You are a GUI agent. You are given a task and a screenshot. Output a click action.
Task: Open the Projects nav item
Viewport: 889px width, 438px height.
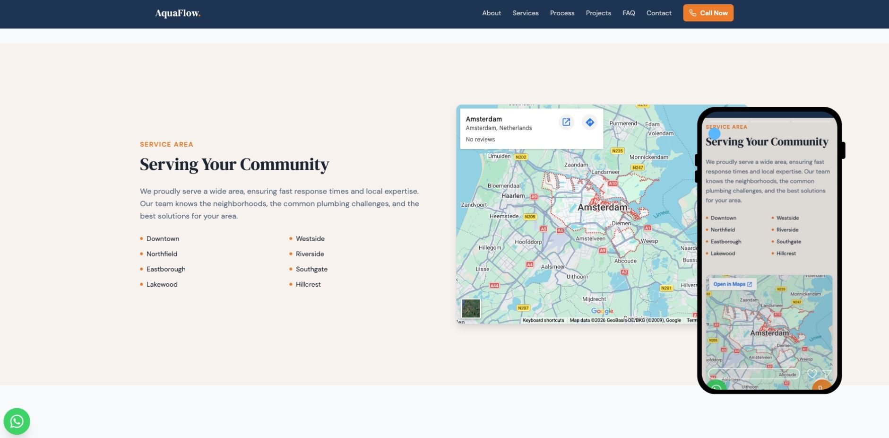598,13
